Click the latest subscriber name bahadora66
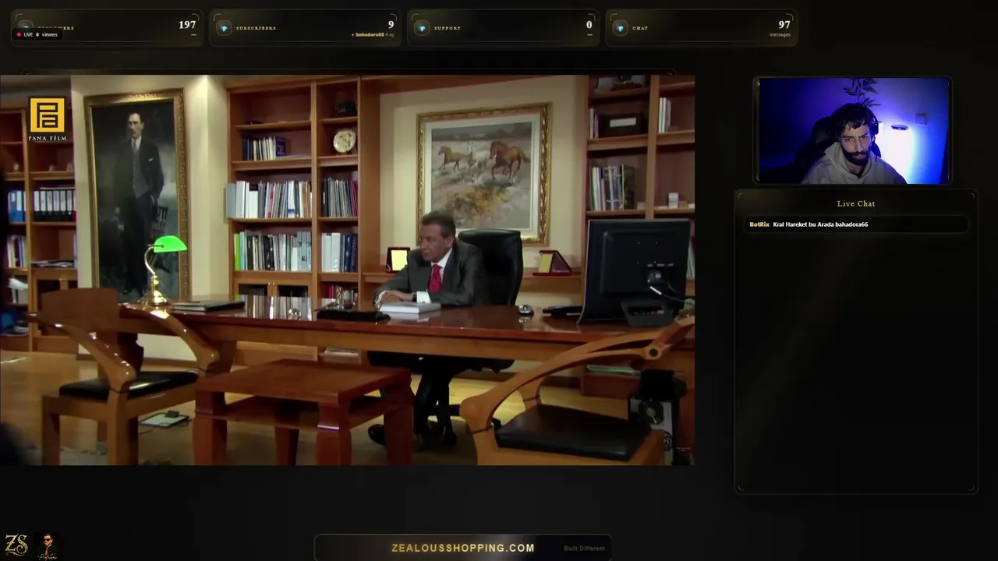 tap(370, 35)
